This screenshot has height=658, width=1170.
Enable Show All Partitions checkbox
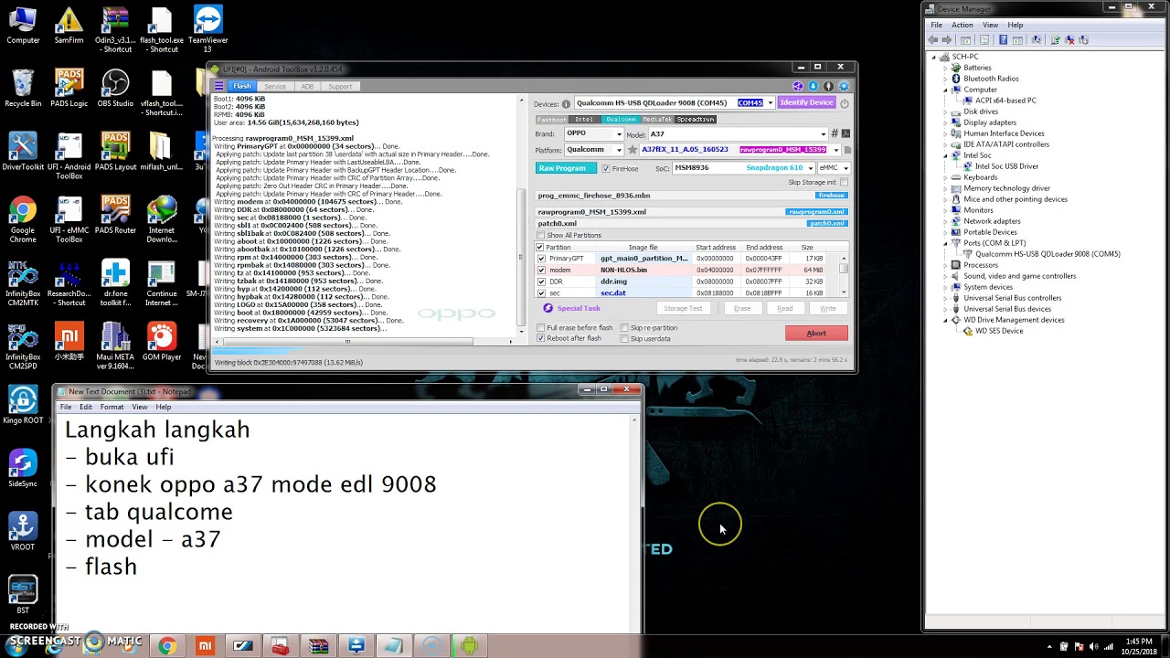point(540,235)
